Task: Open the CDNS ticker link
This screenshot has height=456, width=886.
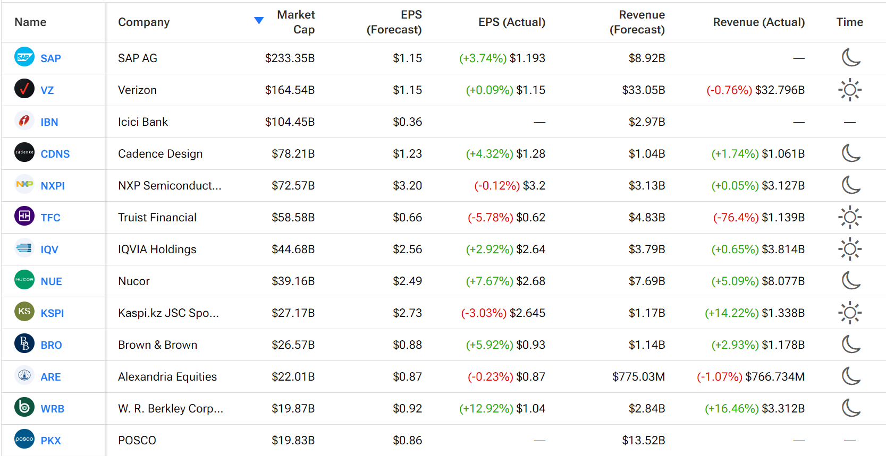Action: pyautogui.click(x=55, y=154)
